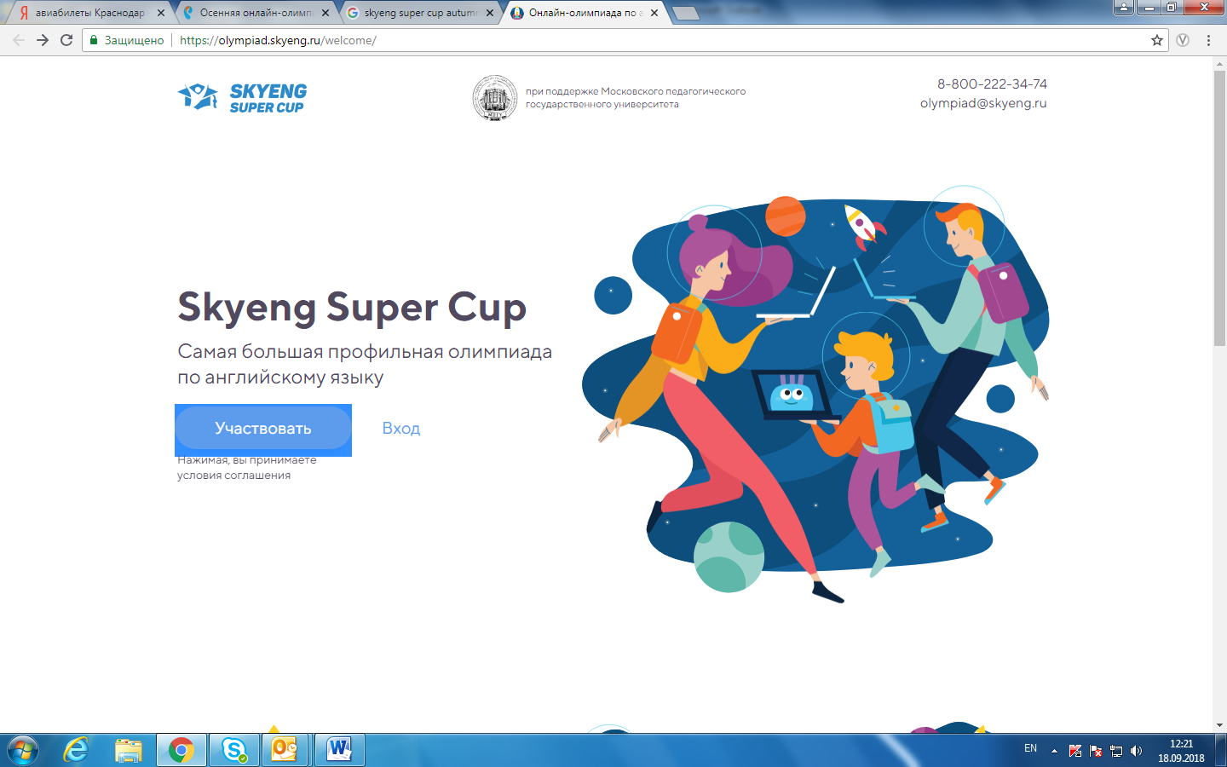
Task: Click the red antivirus tray icon
Action: click(1074, 751)
